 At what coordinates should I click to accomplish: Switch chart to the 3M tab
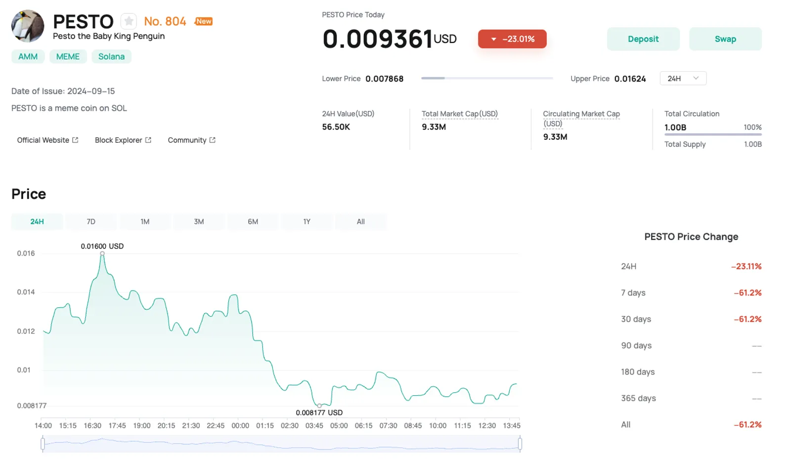[199, 222]
